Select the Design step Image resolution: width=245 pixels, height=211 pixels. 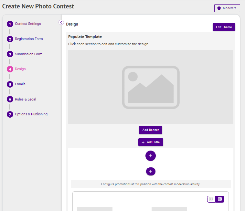pos(20,69)
